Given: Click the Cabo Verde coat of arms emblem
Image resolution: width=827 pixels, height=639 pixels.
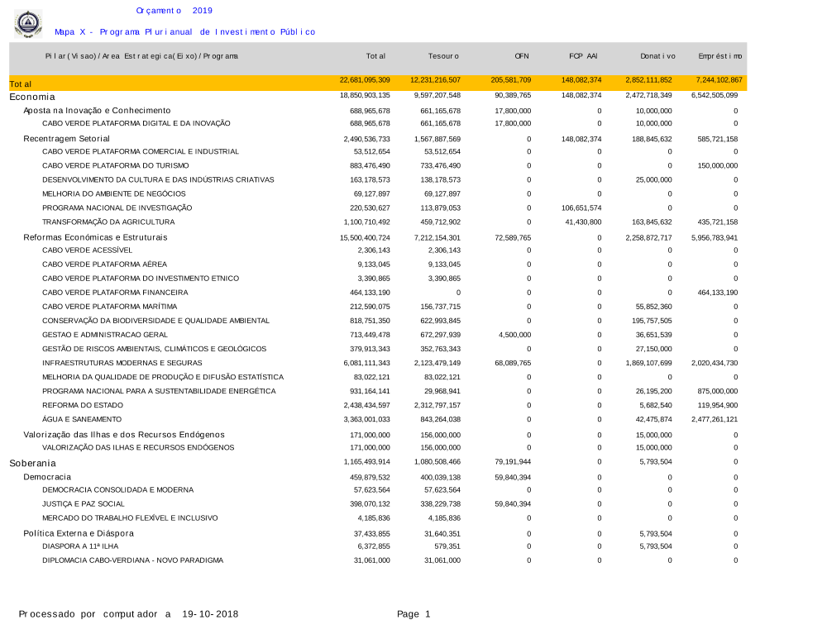Looking at the screenshot, I should (28, 23).
